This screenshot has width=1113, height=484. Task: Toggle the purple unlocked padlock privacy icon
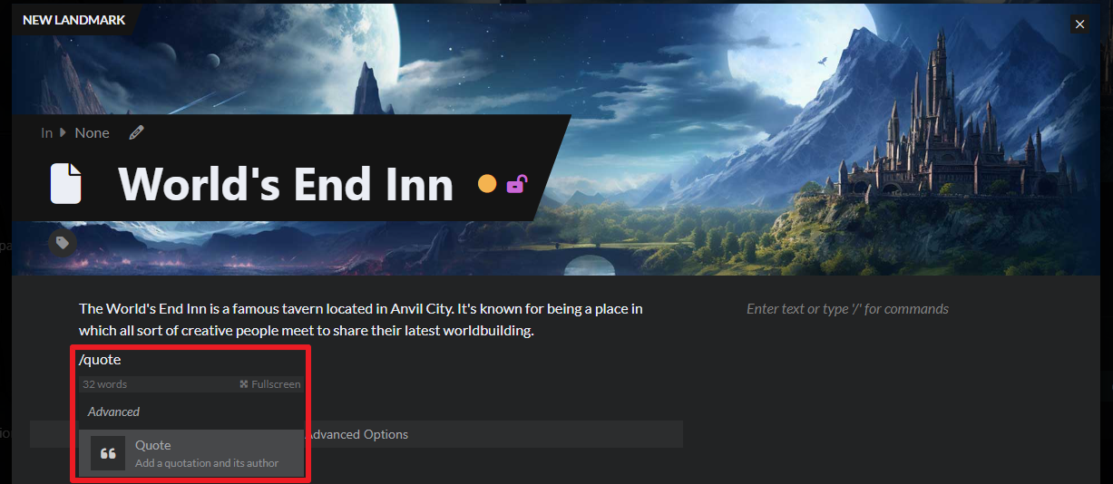pyautogui.click(x=516, y=184)
